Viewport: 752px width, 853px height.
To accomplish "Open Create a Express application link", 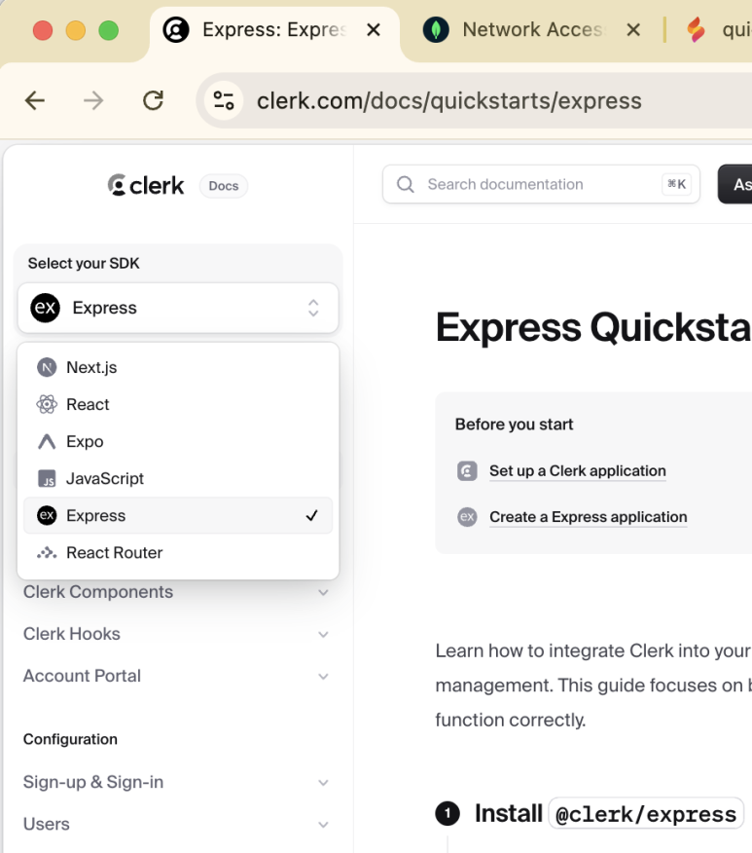I will pos(589,517).
